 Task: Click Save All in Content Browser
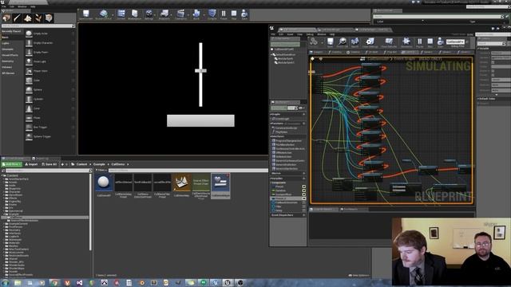(x=50, y=164)
